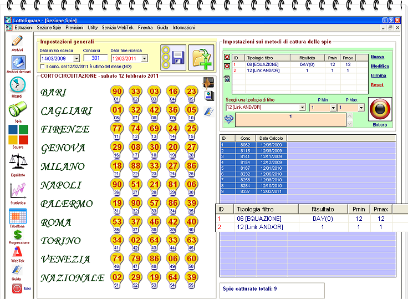Viewport: 408px width, 299px height.
Task: Click the Elabora red round button
Action: coord(380,109)
